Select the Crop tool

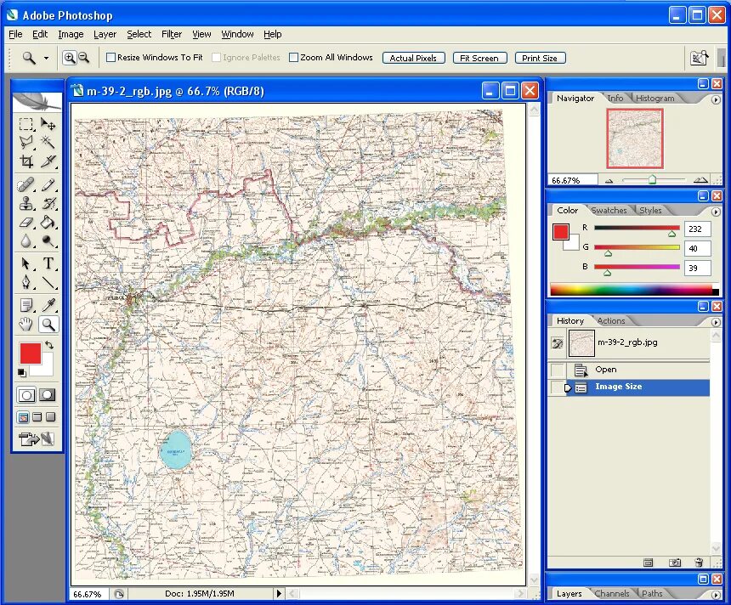coord(26,161)
